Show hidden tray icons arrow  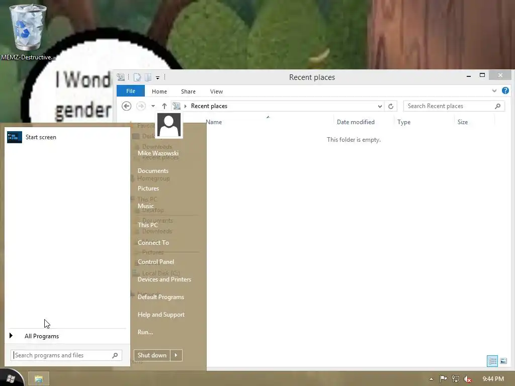point(431,379)
